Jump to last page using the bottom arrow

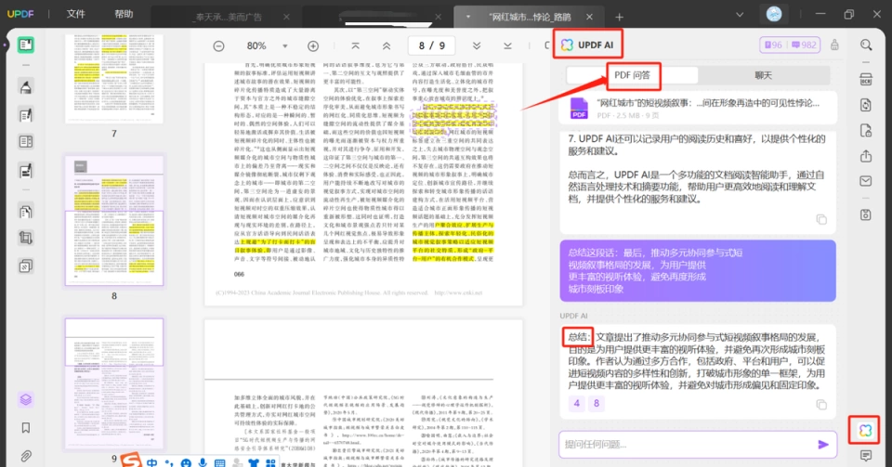point(507,45)
